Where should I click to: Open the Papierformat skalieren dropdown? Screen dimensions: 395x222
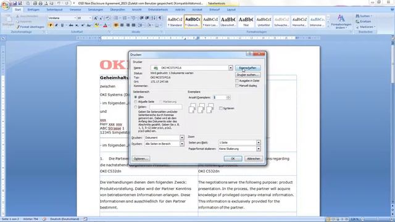(259, 149)
